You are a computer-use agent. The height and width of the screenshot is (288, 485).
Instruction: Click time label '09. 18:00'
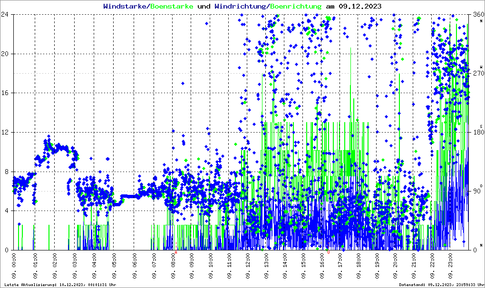pos(359,266)
